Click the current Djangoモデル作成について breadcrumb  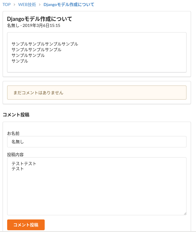coord(69,4)
